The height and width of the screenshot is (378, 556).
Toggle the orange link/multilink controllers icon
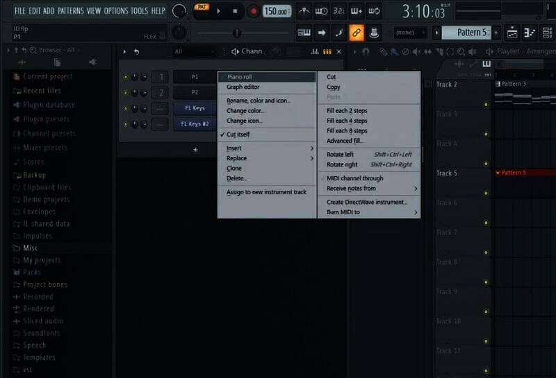tap(357, 33)
